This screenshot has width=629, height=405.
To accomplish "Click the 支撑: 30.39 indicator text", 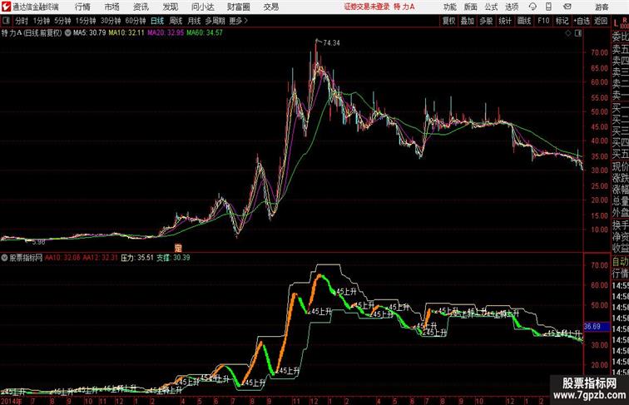I will (x=173, y=258).
